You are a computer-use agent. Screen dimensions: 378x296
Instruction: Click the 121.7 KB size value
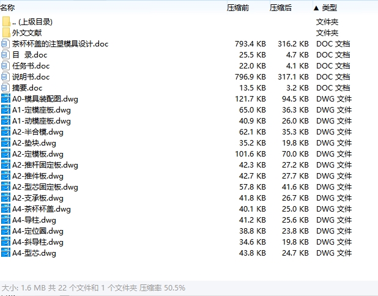(250, 99)
